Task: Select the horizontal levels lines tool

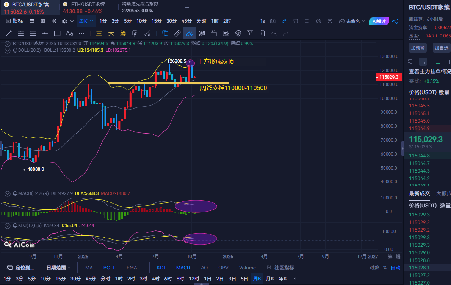Action: coord(33,33)
